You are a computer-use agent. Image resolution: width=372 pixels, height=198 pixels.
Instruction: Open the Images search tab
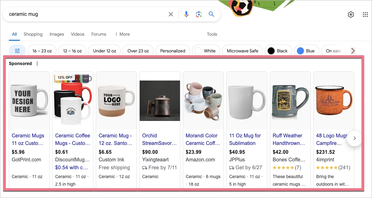(56, 34)
